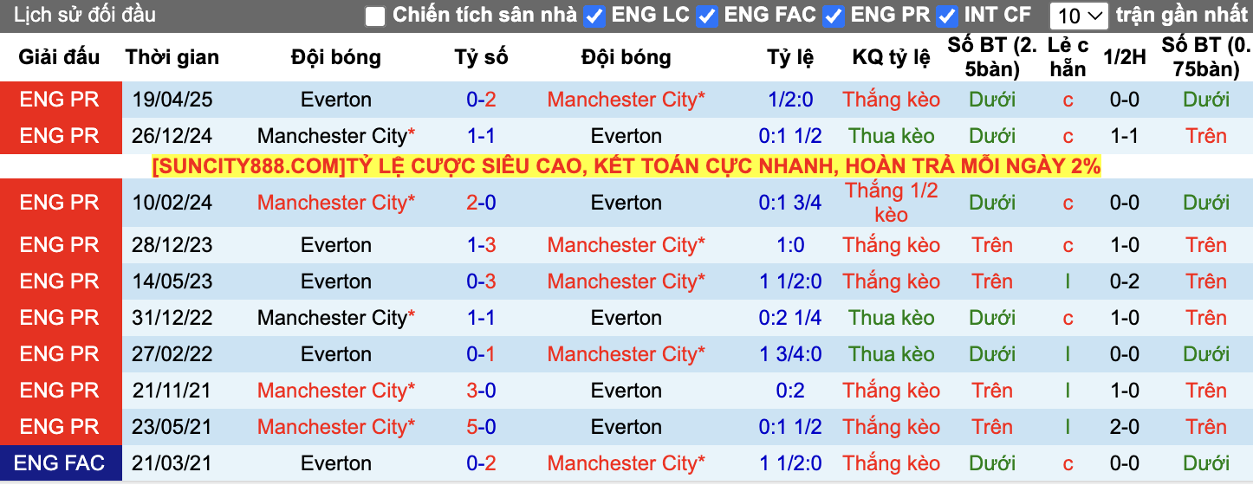
Task: Open the recent matches count dropdown showing 10
Action: [x=1079, y=16]
